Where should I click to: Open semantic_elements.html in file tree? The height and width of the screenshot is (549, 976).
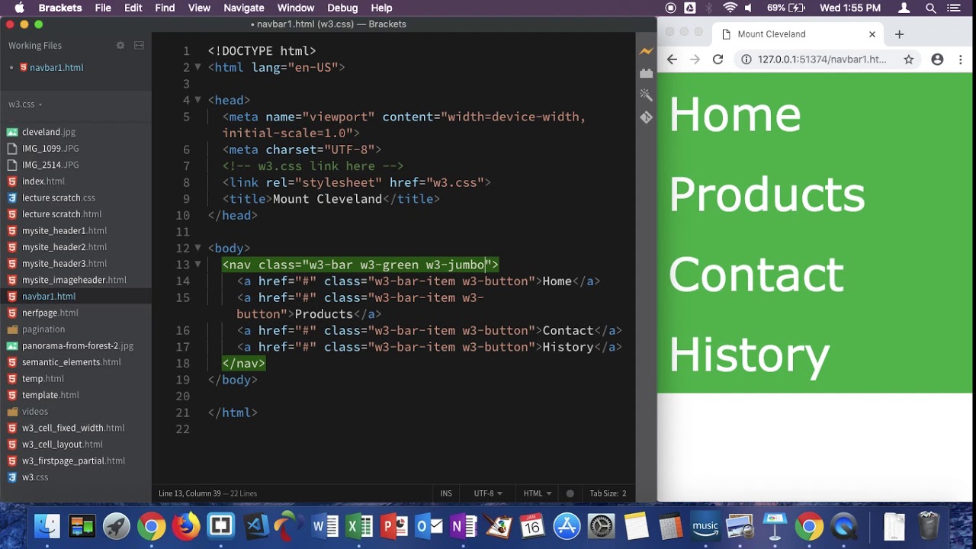[x=72, y=362]
